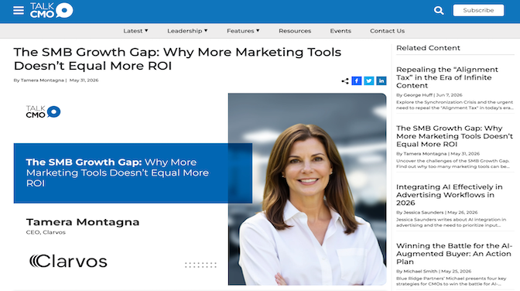520x291 pixels.
Task: Open related article Repealing the Alignment Tax
Action: point(447,77)
